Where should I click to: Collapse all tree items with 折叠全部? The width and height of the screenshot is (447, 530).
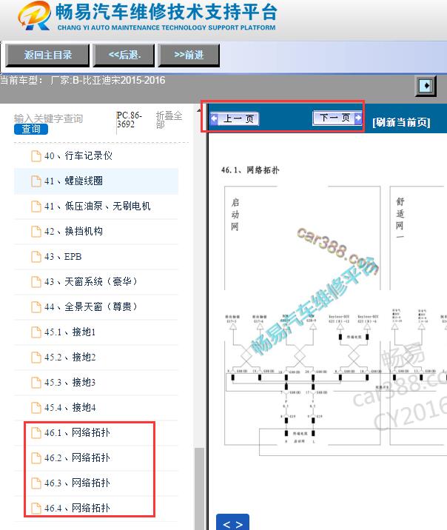tap(169, 121)
